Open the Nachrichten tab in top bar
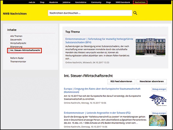 (x=140, y=2)
